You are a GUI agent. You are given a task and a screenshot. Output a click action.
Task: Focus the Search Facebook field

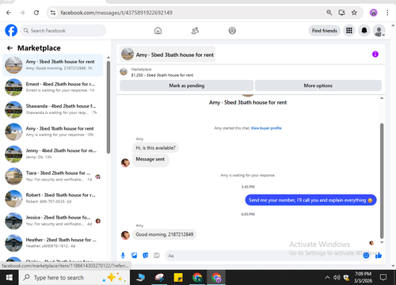(63, 31)
